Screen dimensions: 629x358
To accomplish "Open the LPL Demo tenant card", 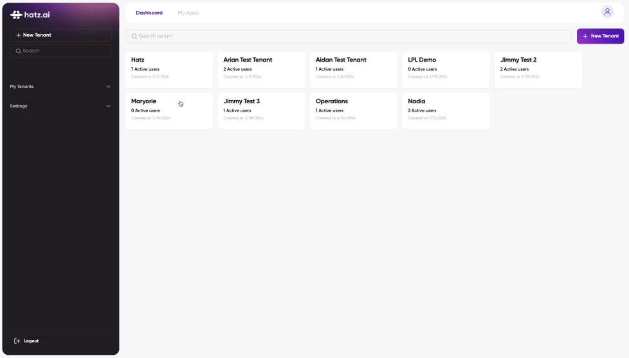I will click(446, 69).
